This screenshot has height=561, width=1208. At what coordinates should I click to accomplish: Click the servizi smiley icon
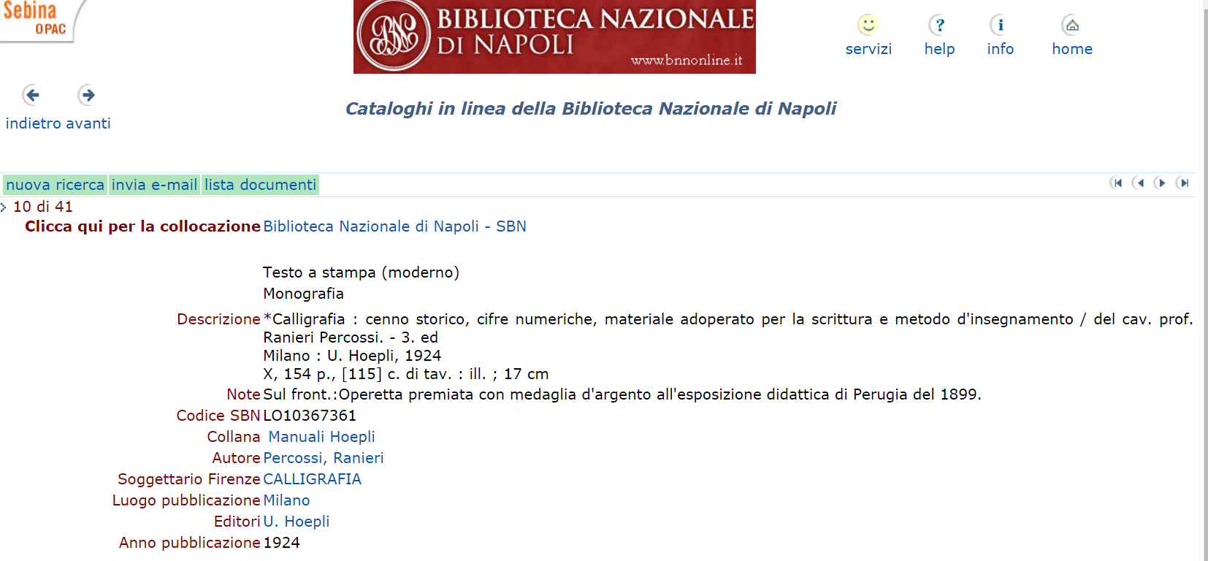[x=868, y=26]
